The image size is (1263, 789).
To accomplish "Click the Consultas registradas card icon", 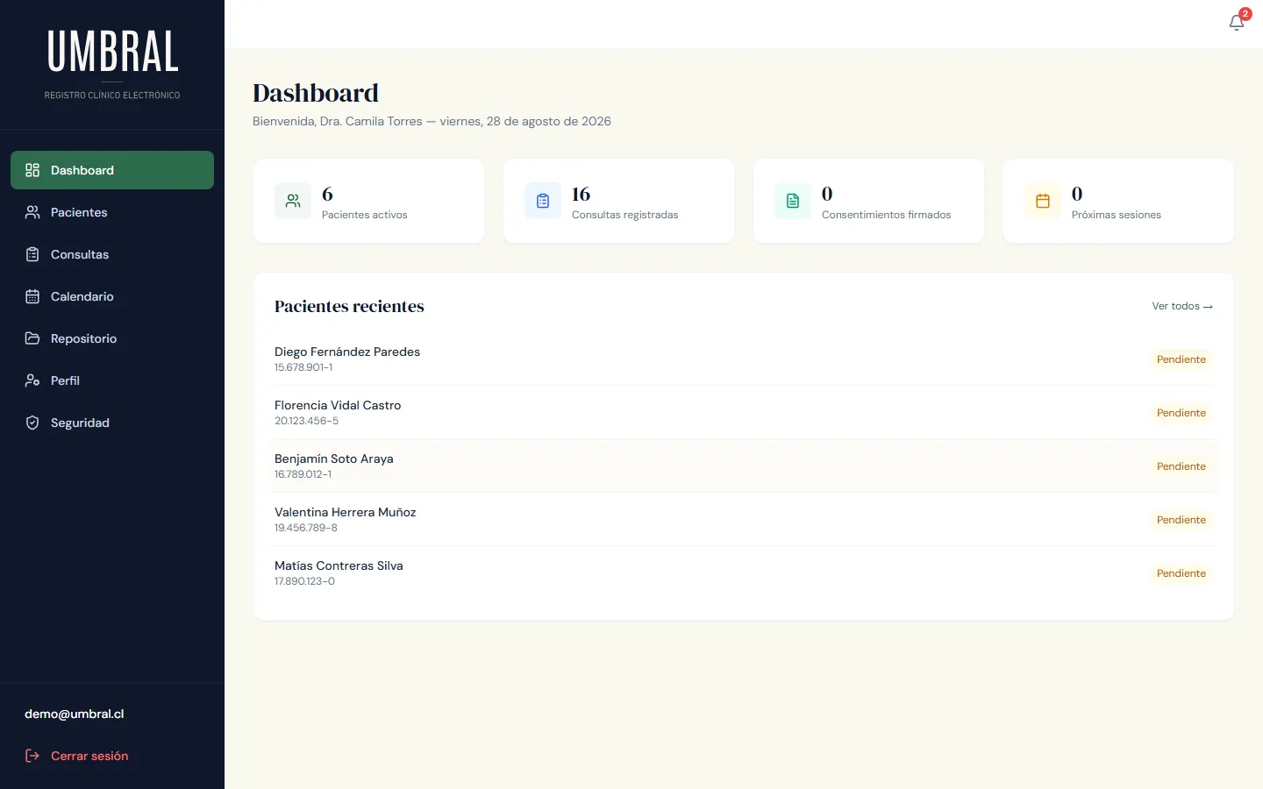I will tap(543, 201).
